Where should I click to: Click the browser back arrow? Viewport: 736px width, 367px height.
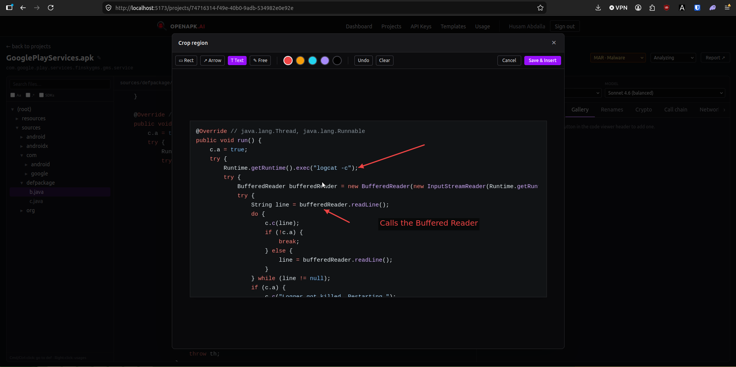23,8
